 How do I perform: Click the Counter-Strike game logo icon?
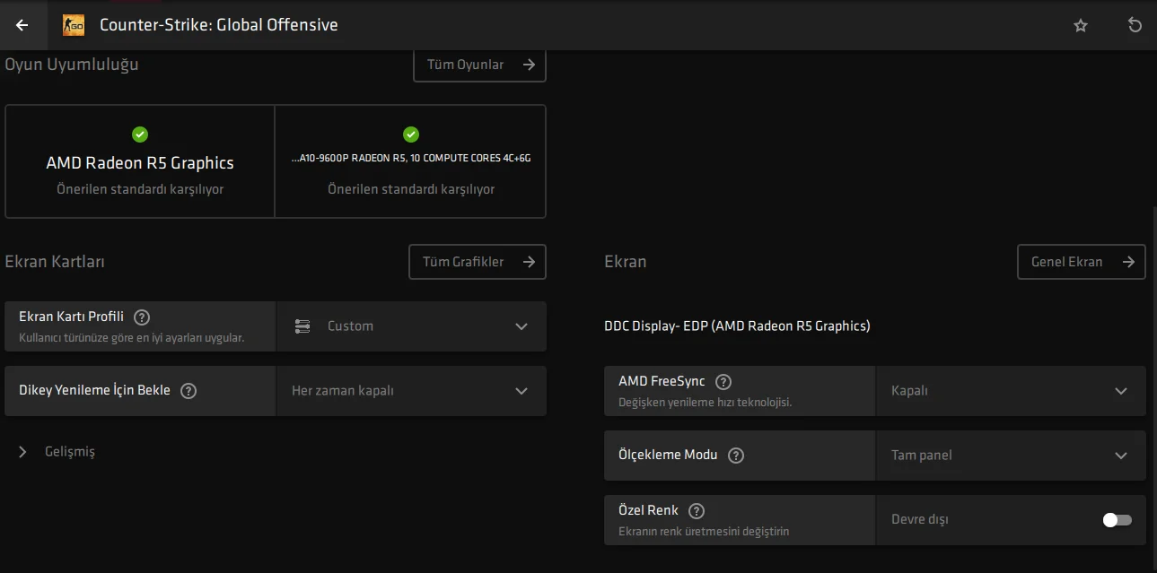tap(74, 25)
